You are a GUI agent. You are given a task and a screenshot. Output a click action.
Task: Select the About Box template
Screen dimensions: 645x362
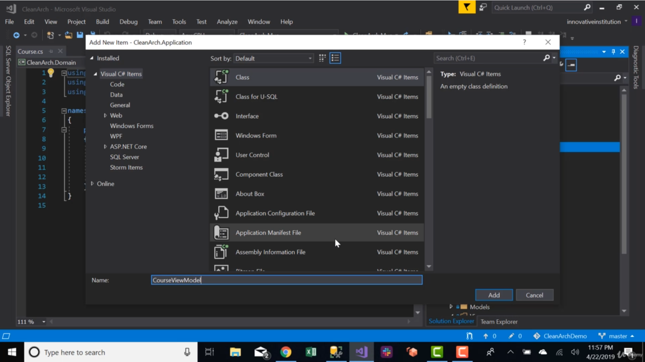pos(317,194)
